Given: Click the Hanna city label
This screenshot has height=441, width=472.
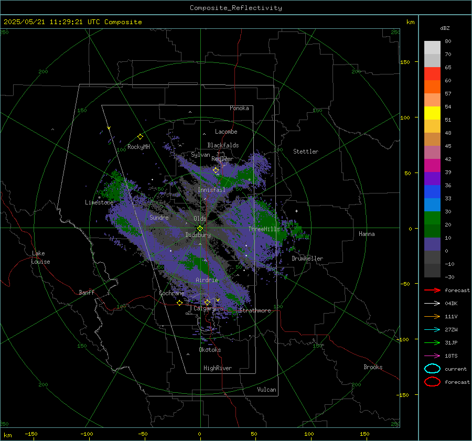Looking at the screenshot, I should [x=367, y=234].
